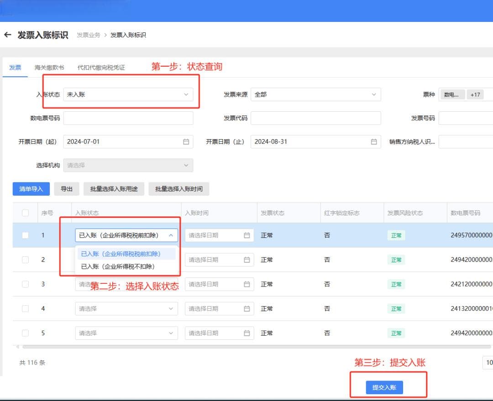Switch to the 代扣代缴完税凭证 tab

tap(101, 68)
